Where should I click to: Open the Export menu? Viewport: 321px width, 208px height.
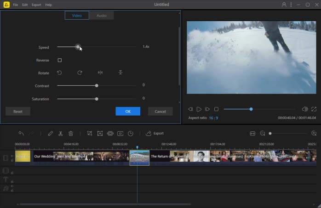point(36,5)
